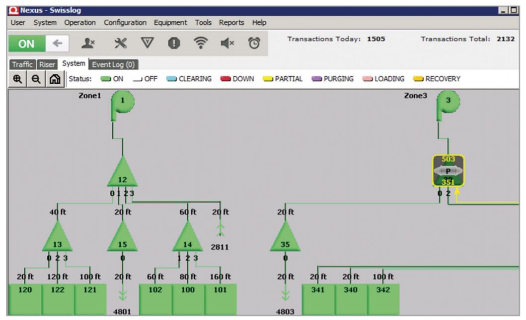
Task: Zoom out with magnifier minus button
Action: point(35,79)
